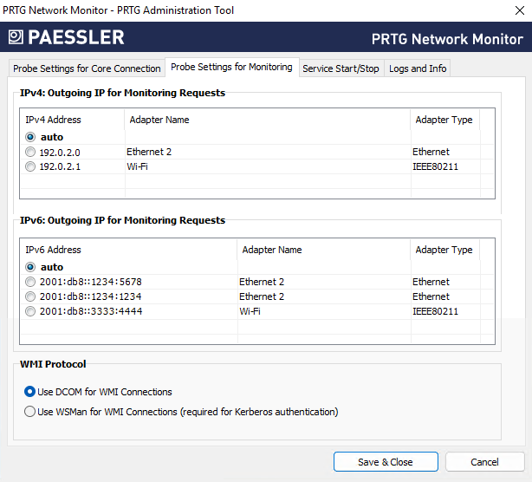The height and width of the screenshot is (482, 532).
Task: Pick IPv6 address 2001:db8::1234:1234
Action: [30, 296]
